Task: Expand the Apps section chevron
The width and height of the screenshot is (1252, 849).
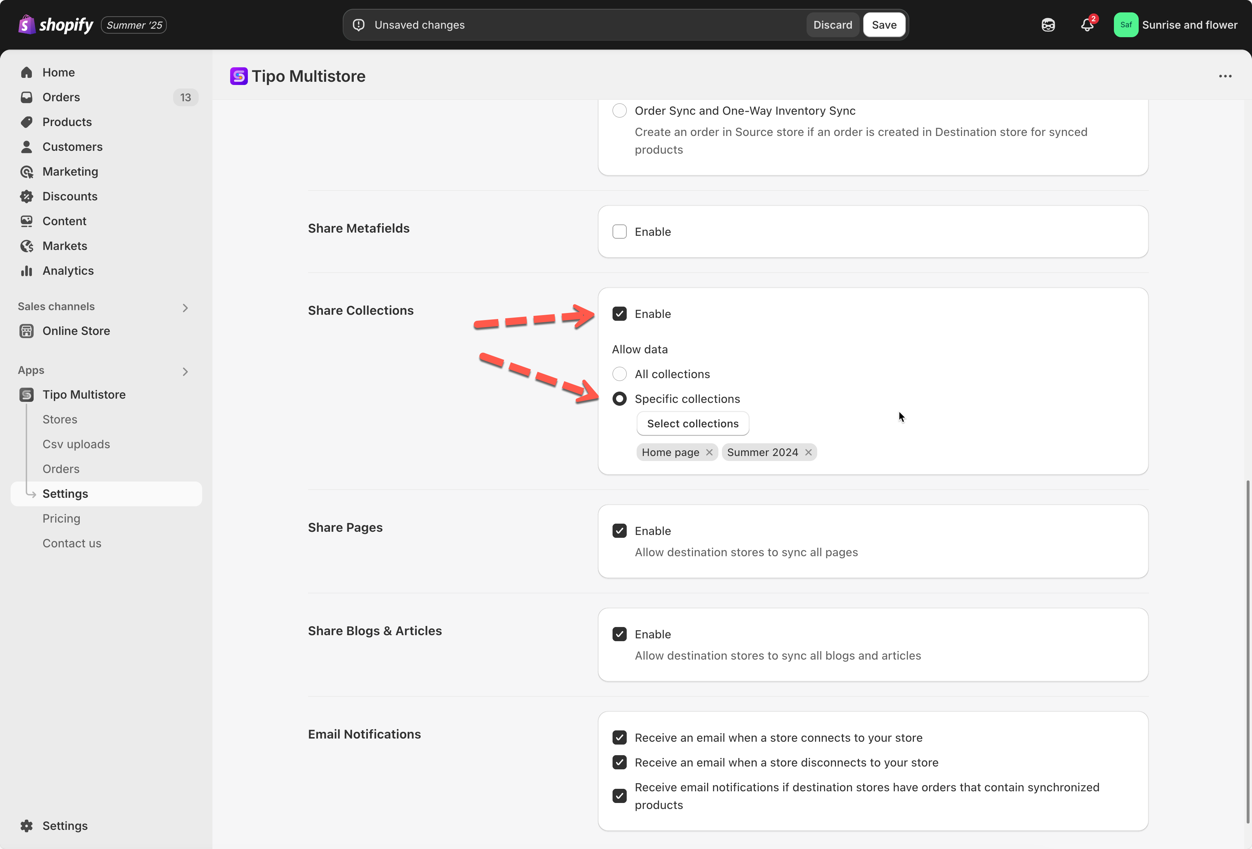Action: coord(185,371)
